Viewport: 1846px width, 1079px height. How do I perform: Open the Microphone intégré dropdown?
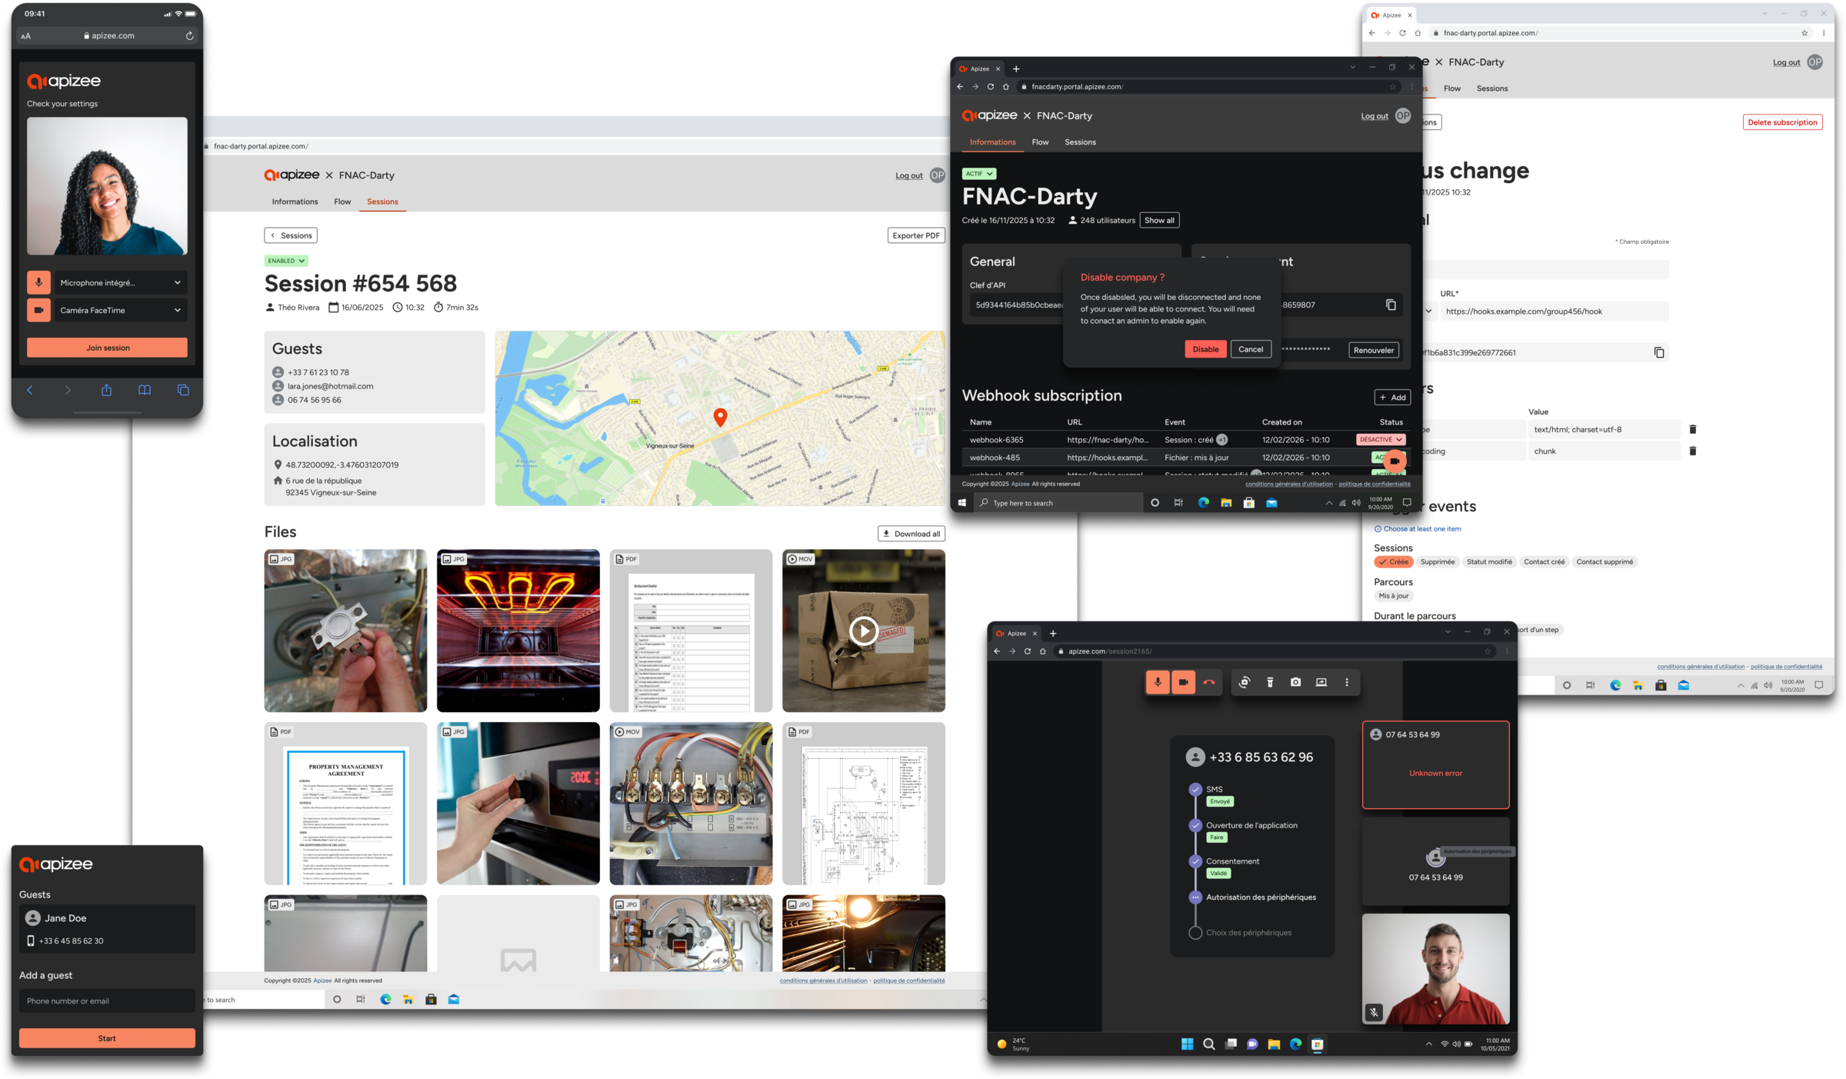[120, 282]
